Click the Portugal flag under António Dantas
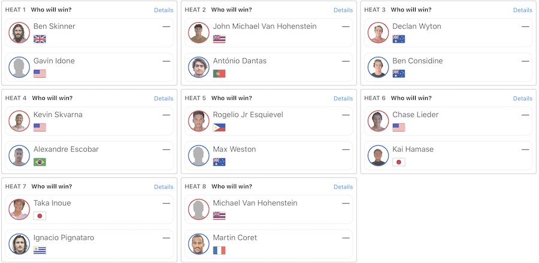The height and width of the screenshot is (263, 539). point(219,74)
